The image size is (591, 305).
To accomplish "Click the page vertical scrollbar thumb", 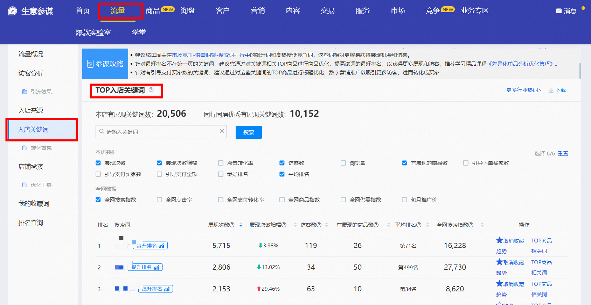I will click(580, 71).
